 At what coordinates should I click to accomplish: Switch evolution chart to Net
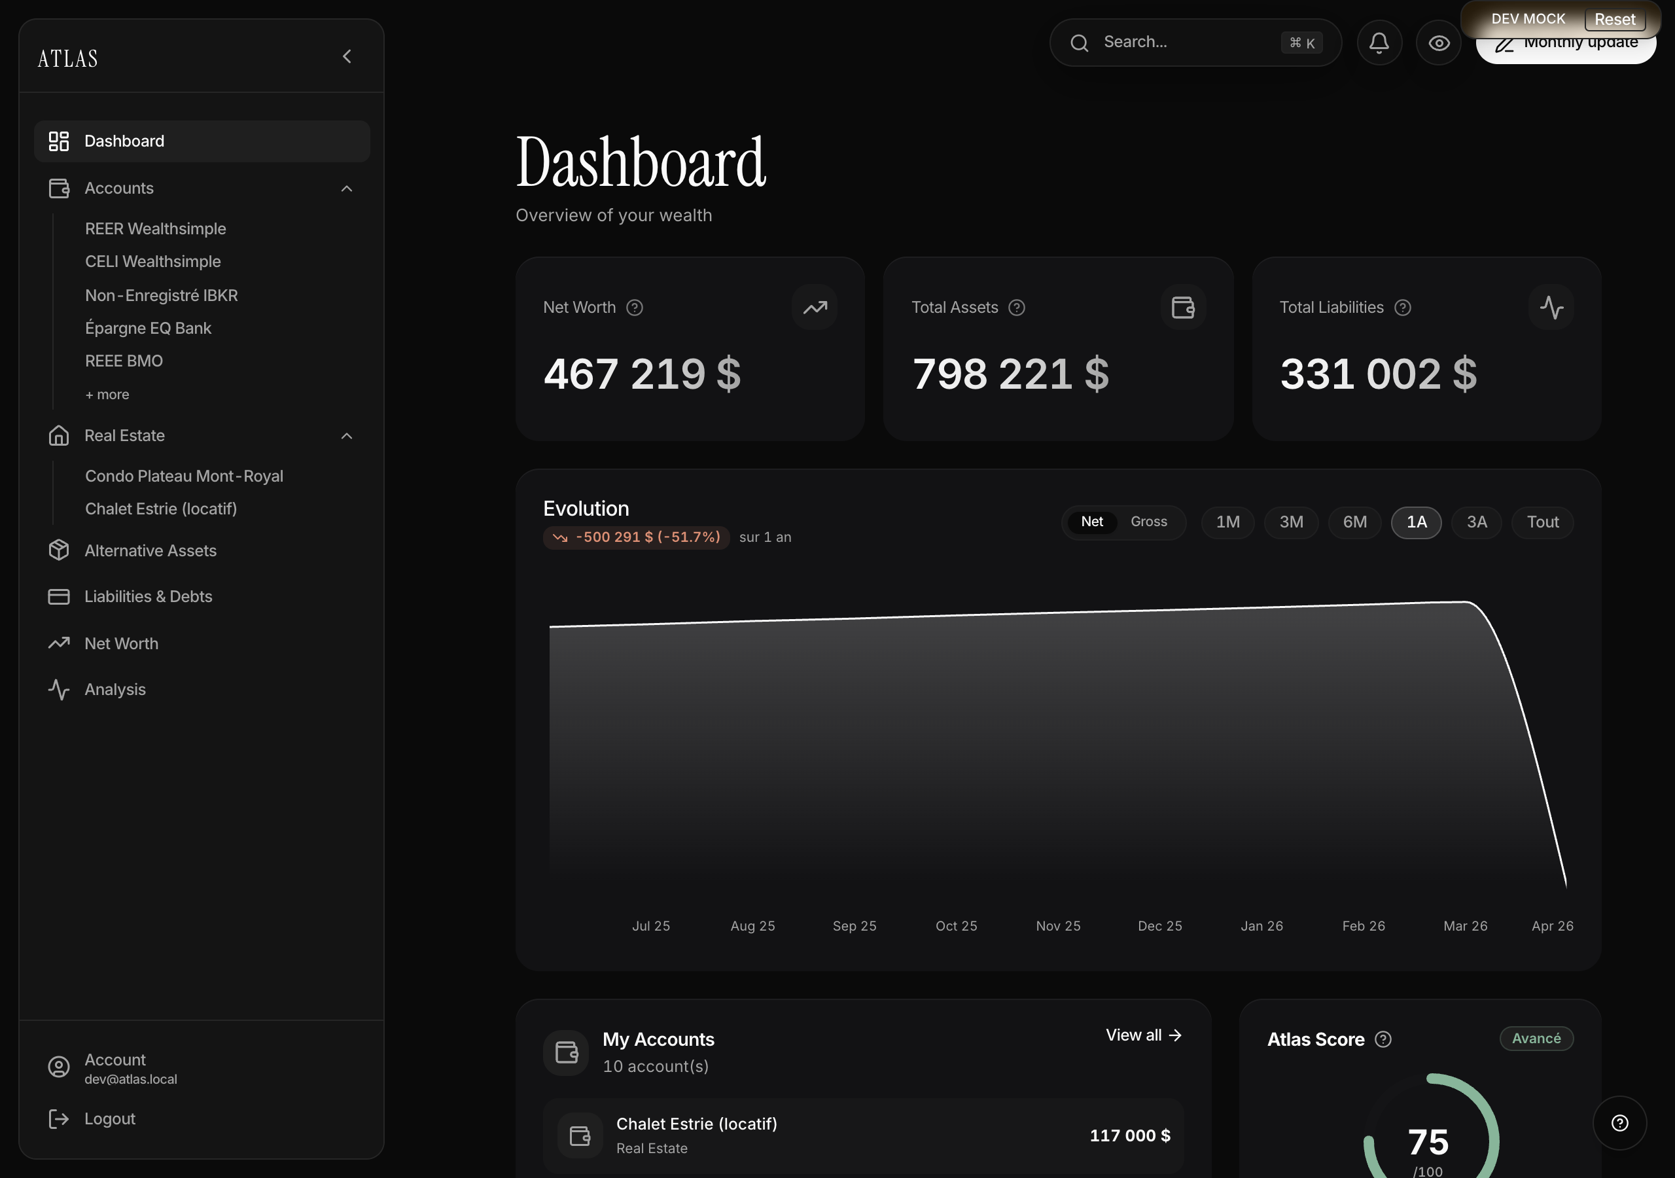1091,522
